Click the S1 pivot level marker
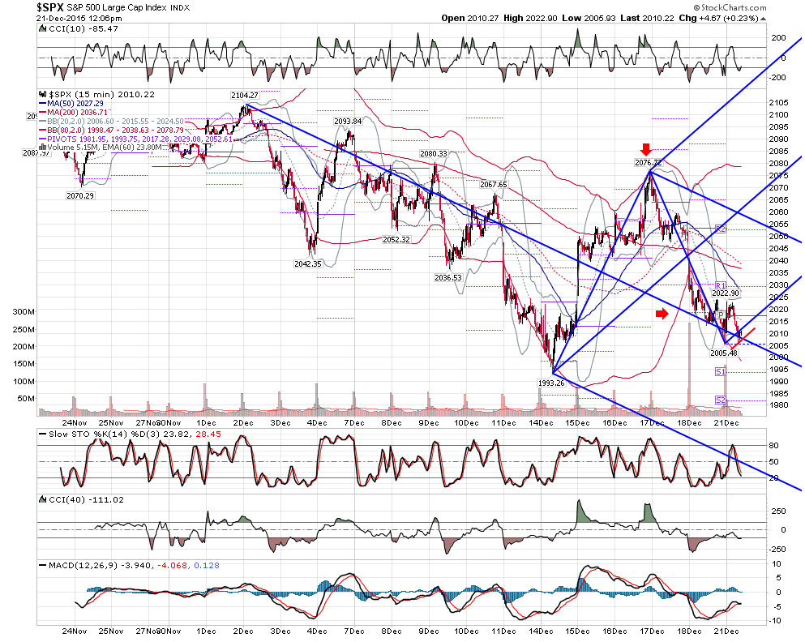This screenshot has width=805, height=642. 721,371
